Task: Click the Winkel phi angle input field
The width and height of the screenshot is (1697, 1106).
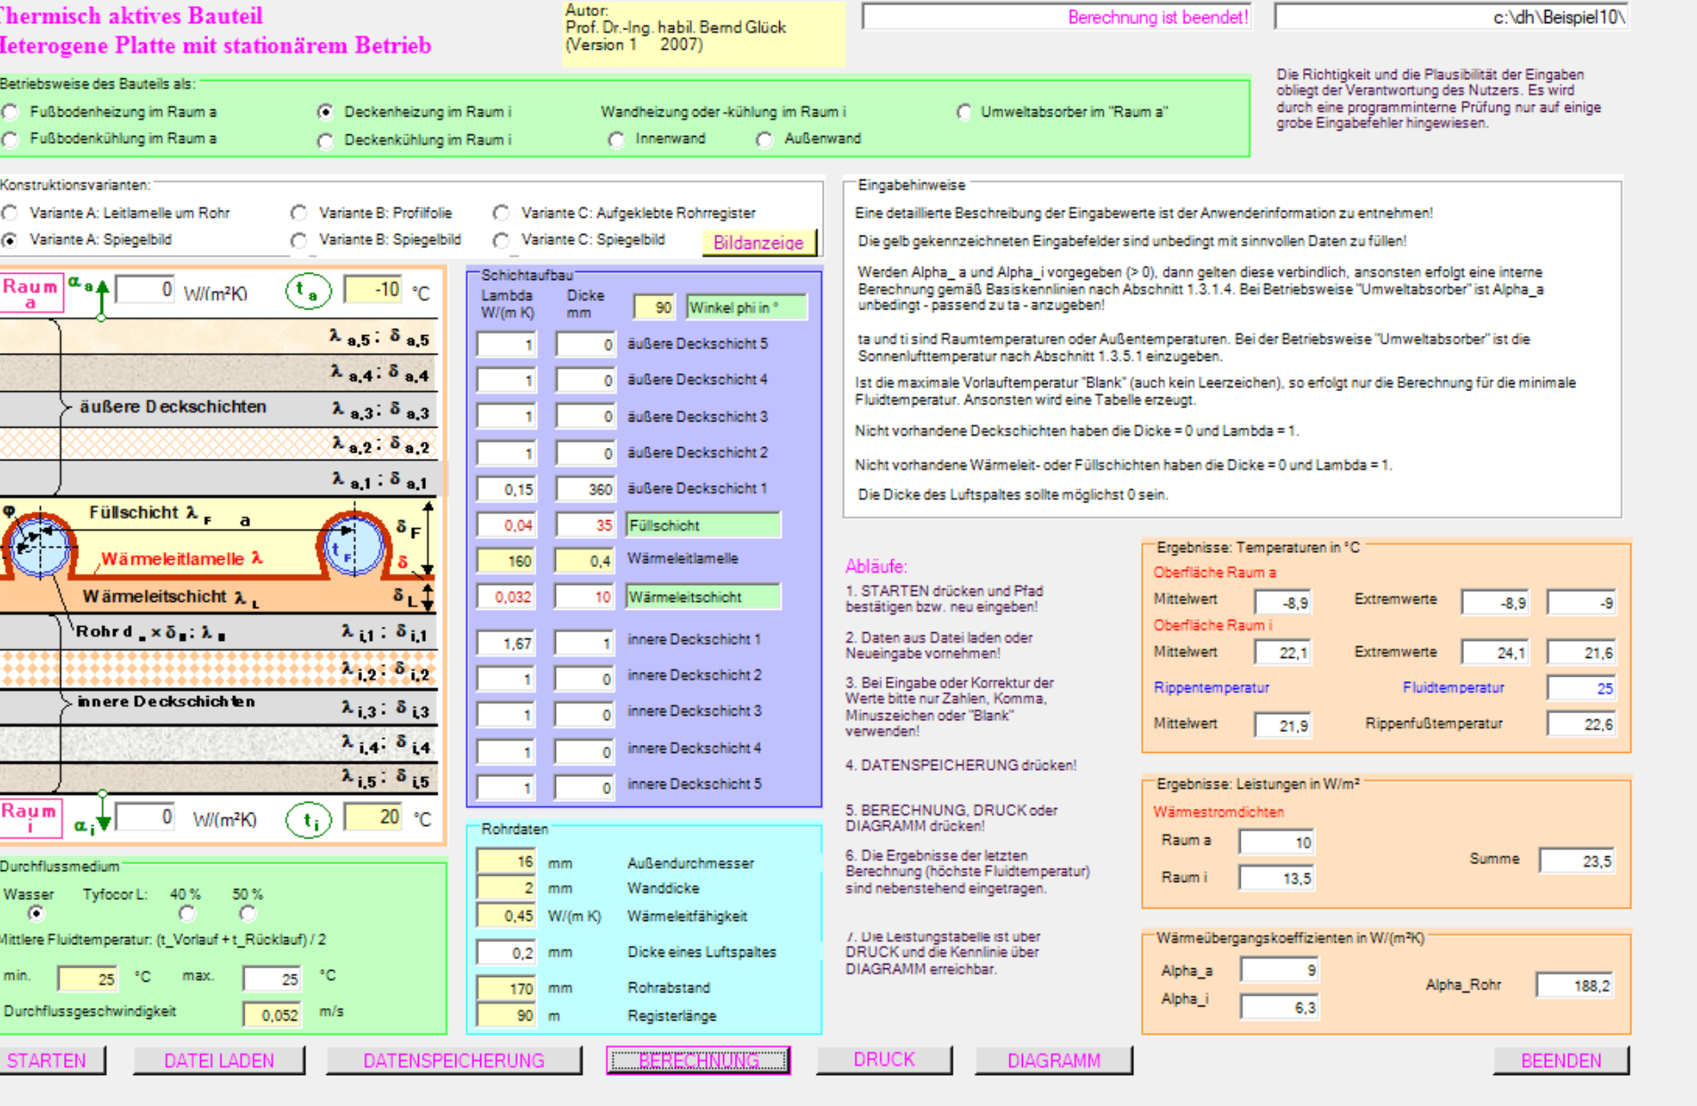Action: (655, 308)
